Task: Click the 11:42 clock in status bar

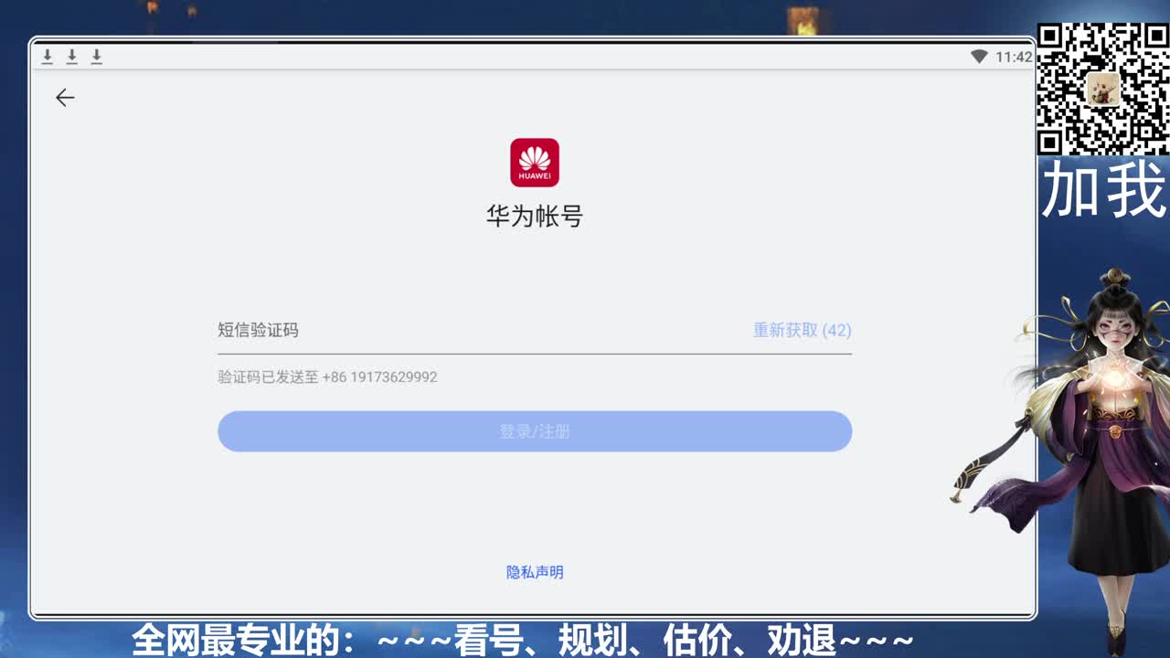Action: pyautogui.click(x=1014, y=57)
